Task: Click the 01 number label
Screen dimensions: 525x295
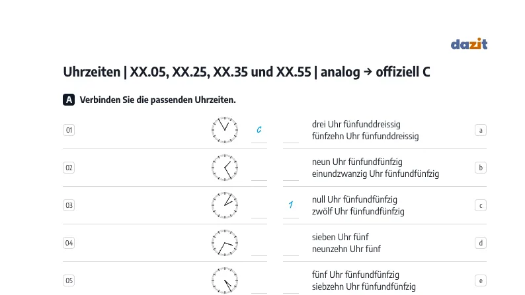Action: click(69, 130)
